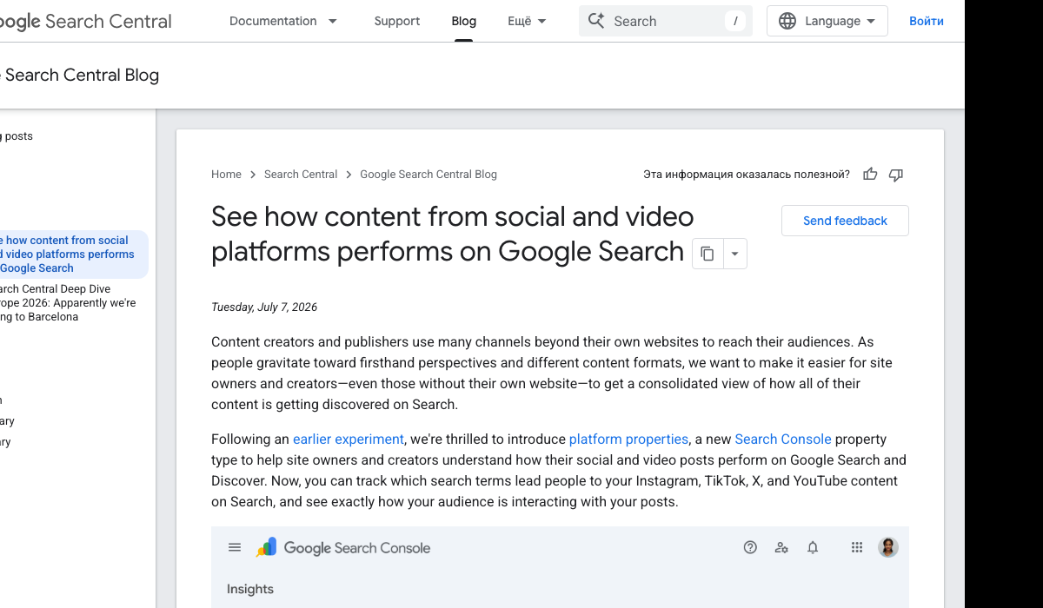Follow the platform properties link
Viewport: 1043px width, 608px height.
click(x=628, y=439)
